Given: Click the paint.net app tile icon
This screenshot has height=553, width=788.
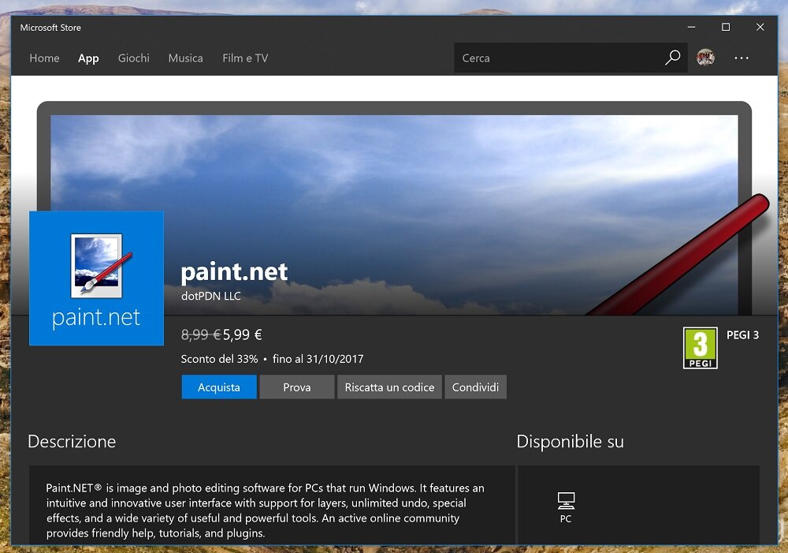Looking at the screenshot, I should pos(96,278).
